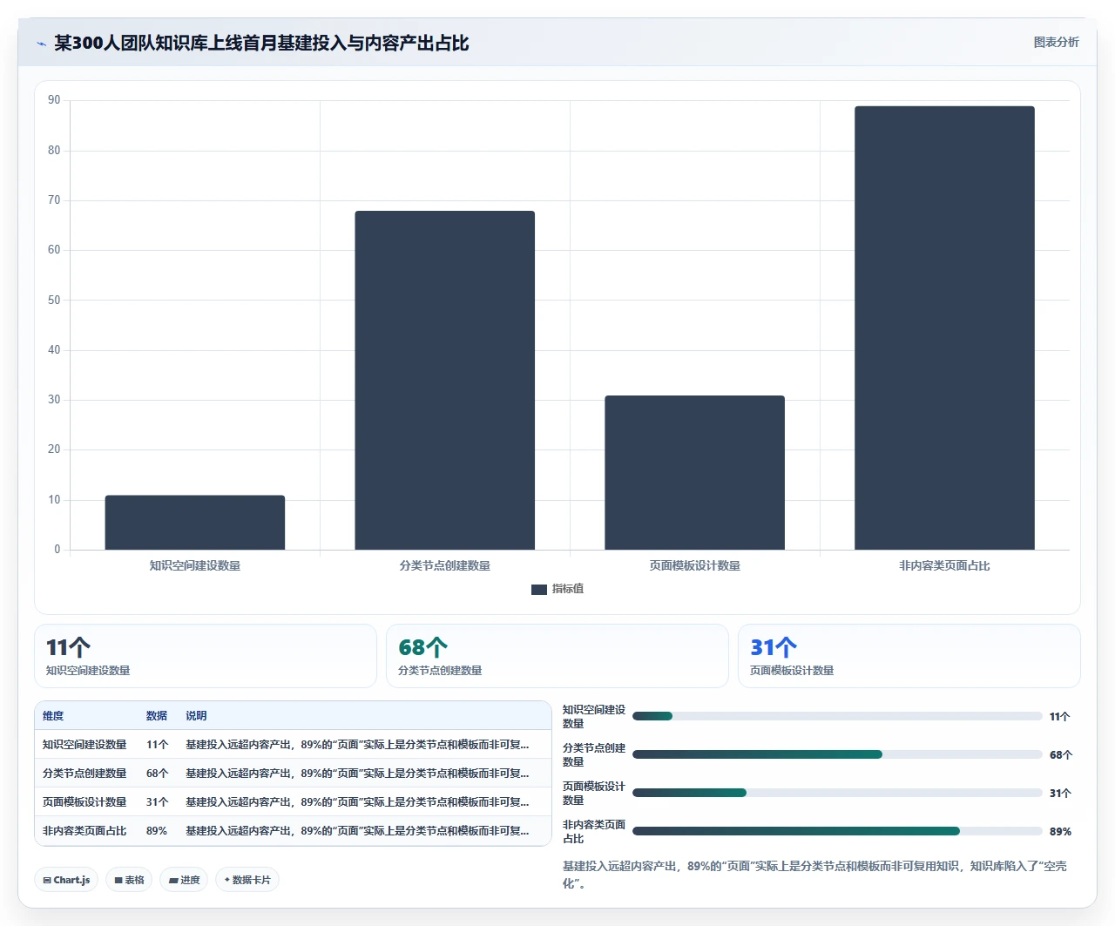Click the icon beside the dashboard title
This screenshot has height=926, width=1115.
[41, 44]
